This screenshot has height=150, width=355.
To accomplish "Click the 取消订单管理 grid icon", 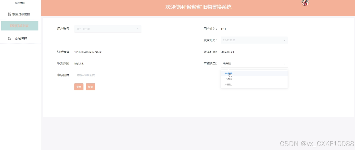I will tap(9, 14).
